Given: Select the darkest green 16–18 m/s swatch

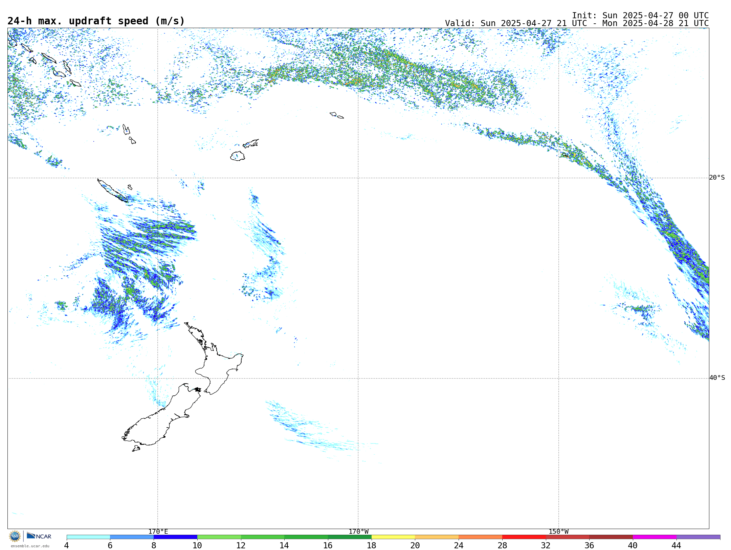Looking at the screenshot, I should click(x=350, y=537).
